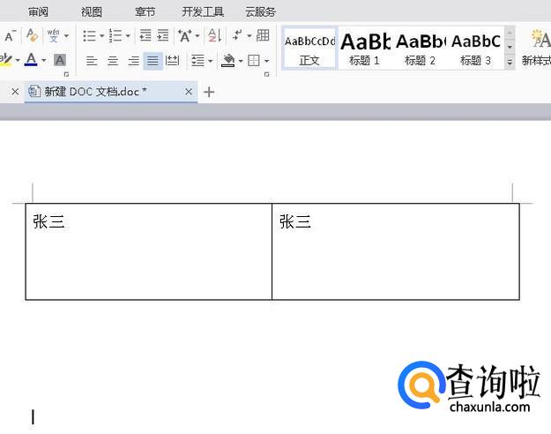Increase paragraph indent
Viewport: 551px width, 434px height.
tap(163, 35)
